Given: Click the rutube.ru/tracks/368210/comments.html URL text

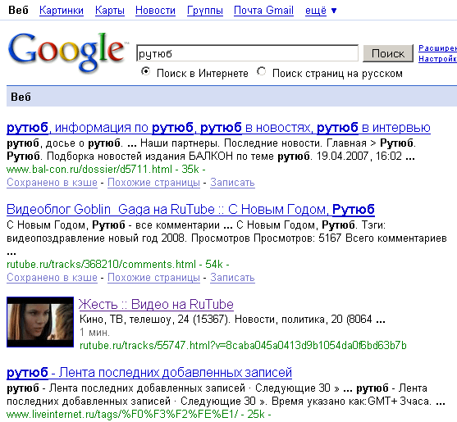Looking at the screenshot, I should click(x=101, y=264).
